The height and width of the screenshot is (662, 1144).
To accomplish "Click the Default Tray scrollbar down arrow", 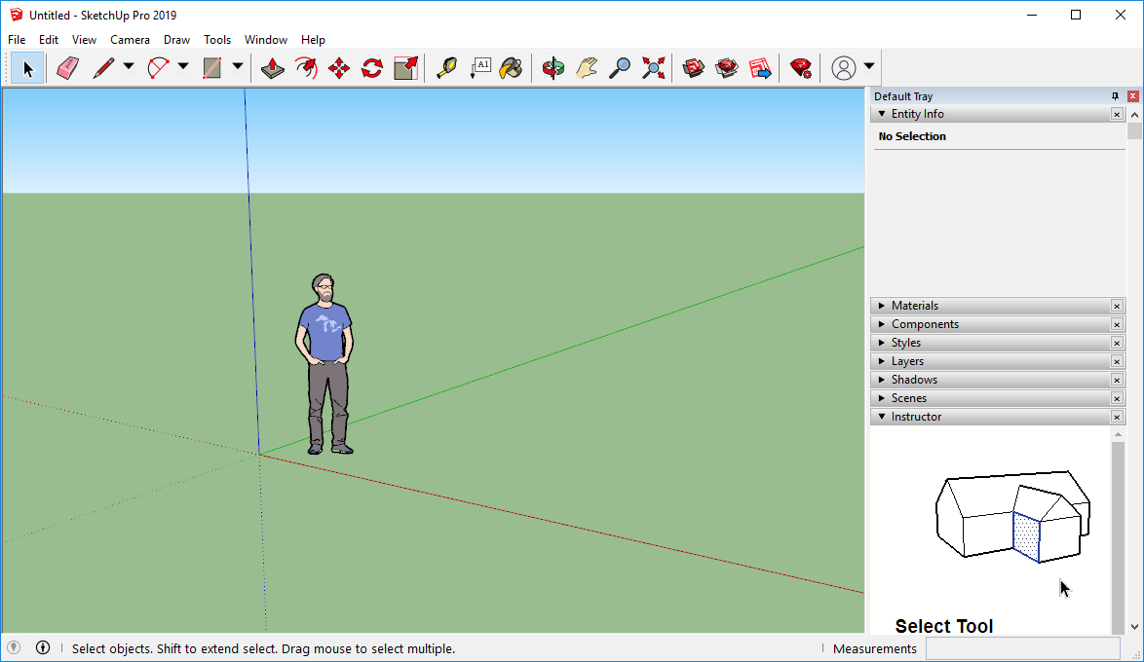I will coord(1134,626).
